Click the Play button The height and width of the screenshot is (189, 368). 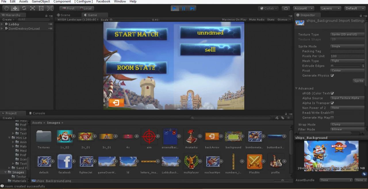[x=175, y=8]
